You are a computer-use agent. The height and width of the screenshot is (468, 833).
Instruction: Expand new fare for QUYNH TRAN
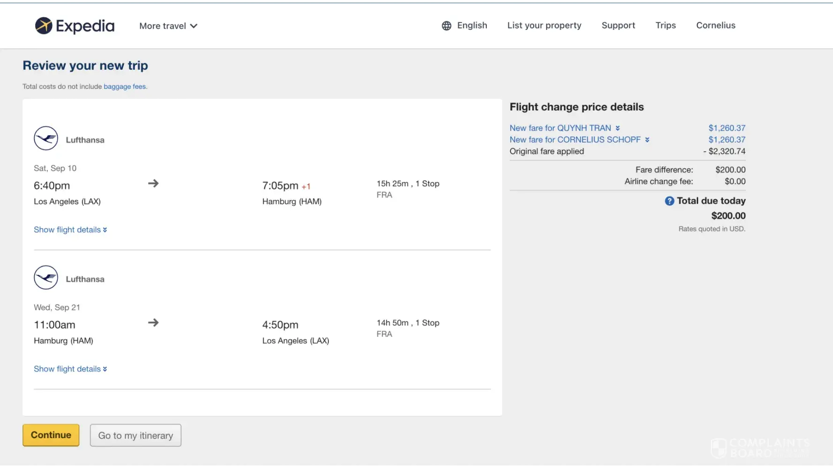coord(565,128)
